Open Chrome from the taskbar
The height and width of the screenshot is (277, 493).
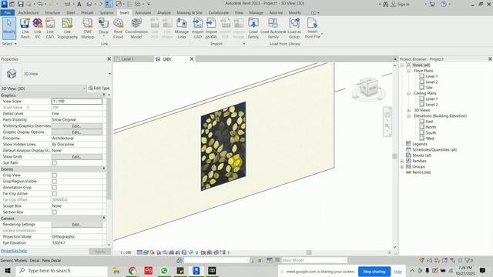[x=132, y=271]
